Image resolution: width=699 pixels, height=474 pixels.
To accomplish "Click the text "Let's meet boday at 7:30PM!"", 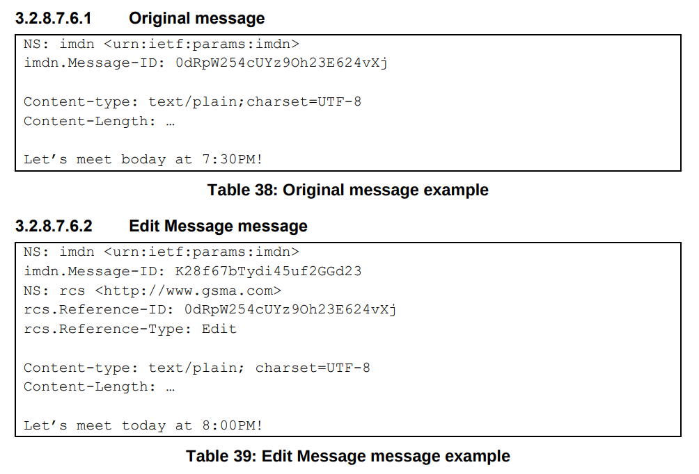I will pos(143,159).
